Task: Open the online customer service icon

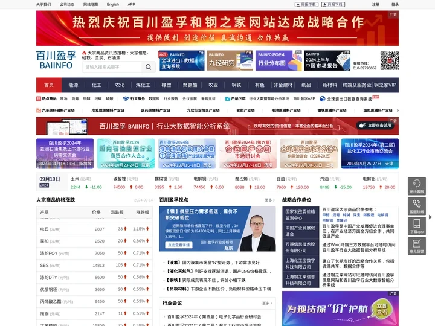Action: click(417, 186)
